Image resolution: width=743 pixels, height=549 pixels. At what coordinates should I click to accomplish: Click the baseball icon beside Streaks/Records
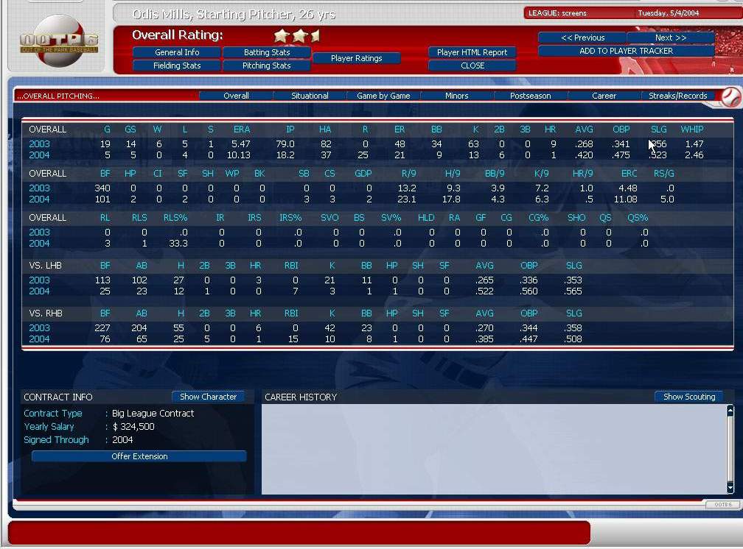pos(730,96)
